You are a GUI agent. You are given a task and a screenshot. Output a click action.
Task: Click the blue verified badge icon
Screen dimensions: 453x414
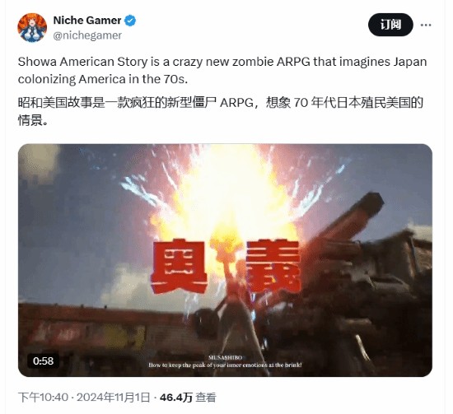pyautogui.click(x=130, y=21)
